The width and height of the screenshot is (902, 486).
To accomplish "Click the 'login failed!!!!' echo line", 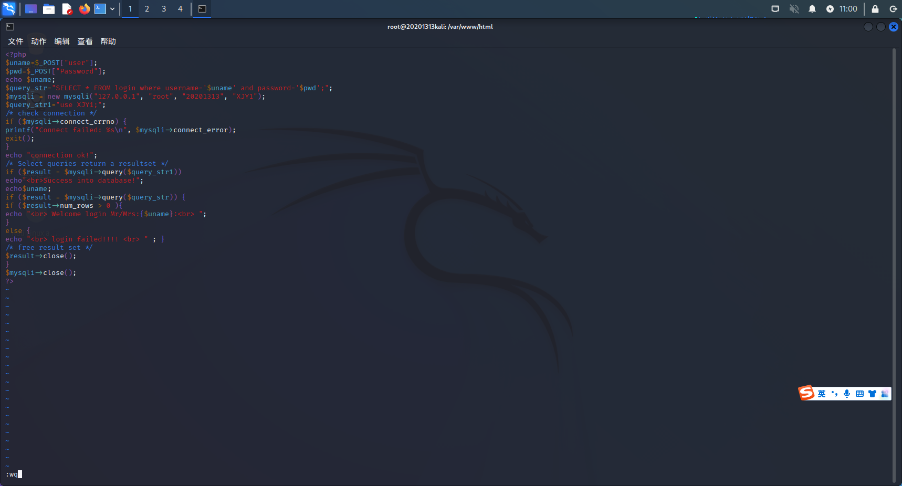I will coord(85,239).
